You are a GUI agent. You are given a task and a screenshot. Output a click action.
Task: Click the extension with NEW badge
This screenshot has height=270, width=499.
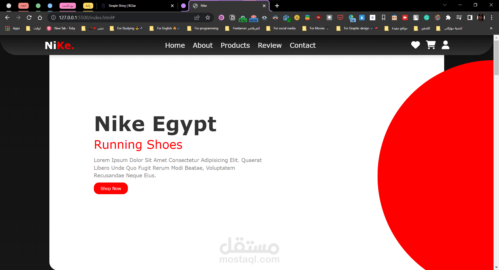pyautogui.click(x=254, y=18)
